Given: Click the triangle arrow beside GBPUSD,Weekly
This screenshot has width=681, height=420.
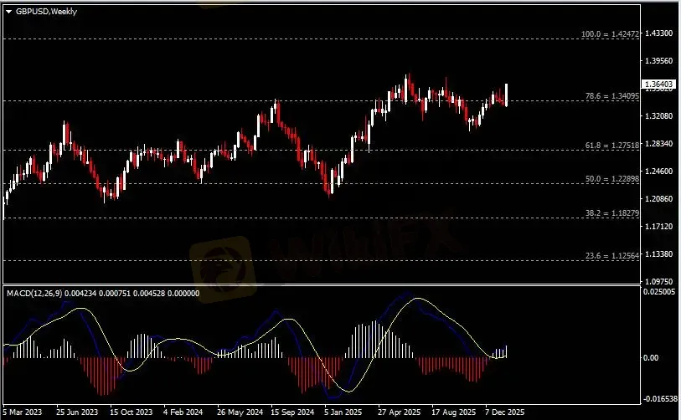Looking at the screenshot, I should (9, 11).
